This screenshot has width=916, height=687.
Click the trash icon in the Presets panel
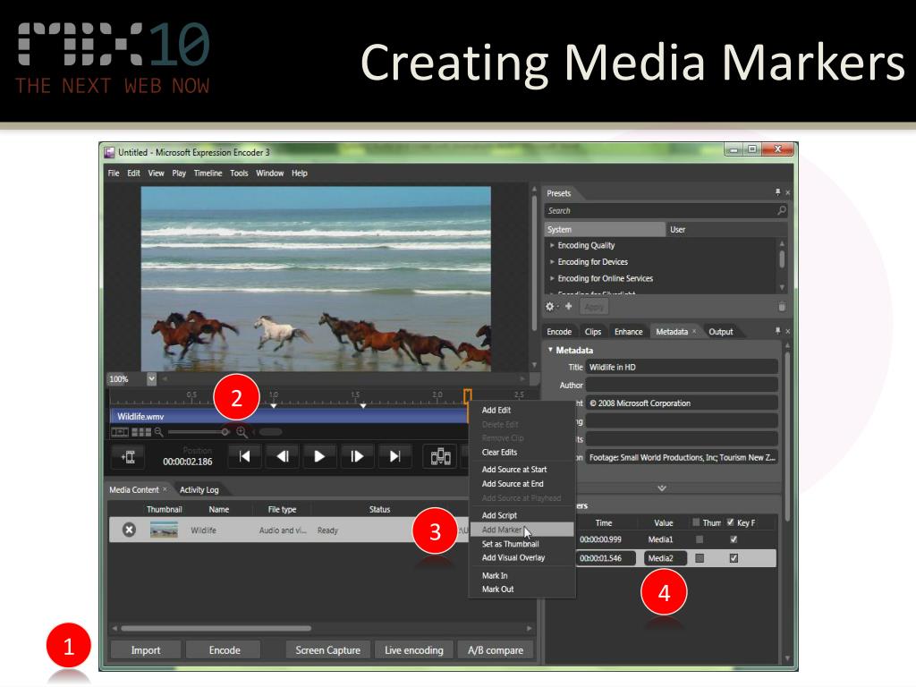[782, 307]
